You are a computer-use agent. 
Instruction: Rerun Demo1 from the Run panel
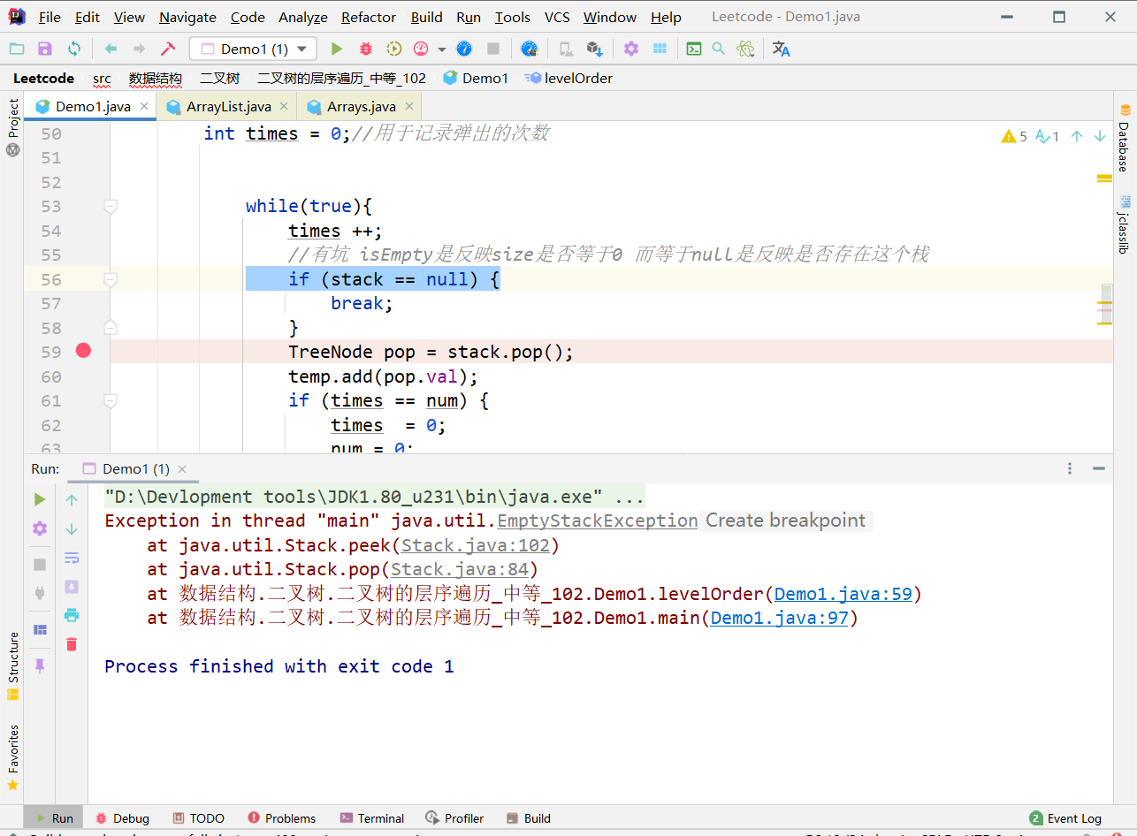39,498
